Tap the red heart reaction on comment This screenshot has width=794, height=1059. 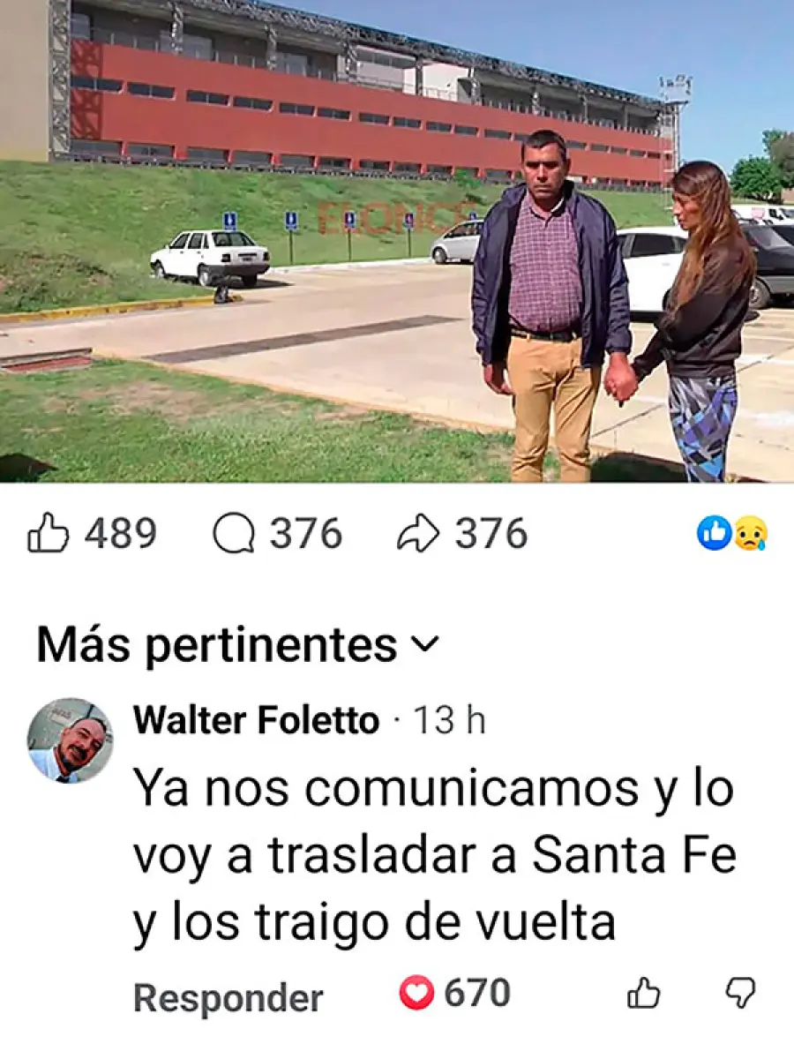[x=416, y=994]
